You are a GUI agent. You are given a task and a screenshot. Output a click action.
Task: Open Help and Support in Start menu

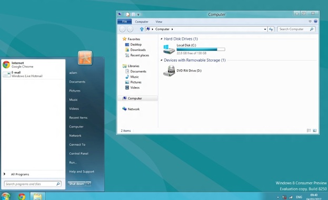pyautogui.click(x=82, y=172)
